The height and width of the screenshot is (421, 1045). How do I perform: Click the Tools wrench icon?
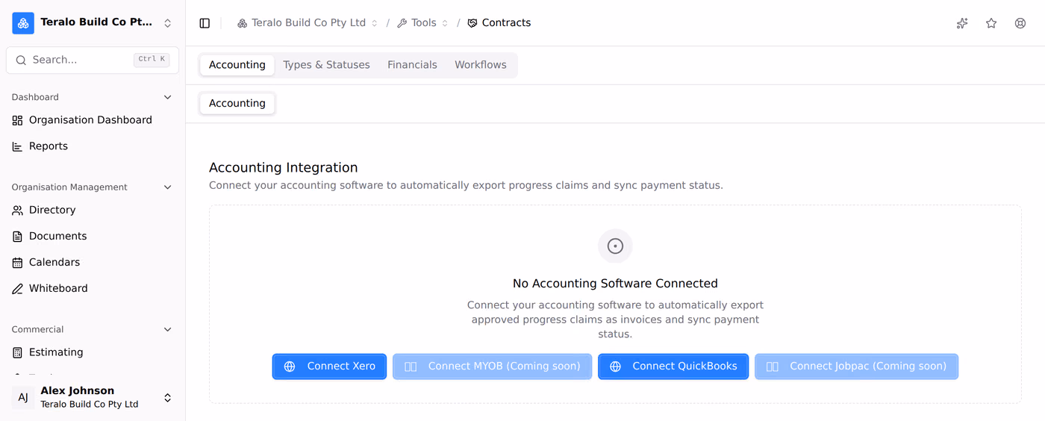[402, 23]
